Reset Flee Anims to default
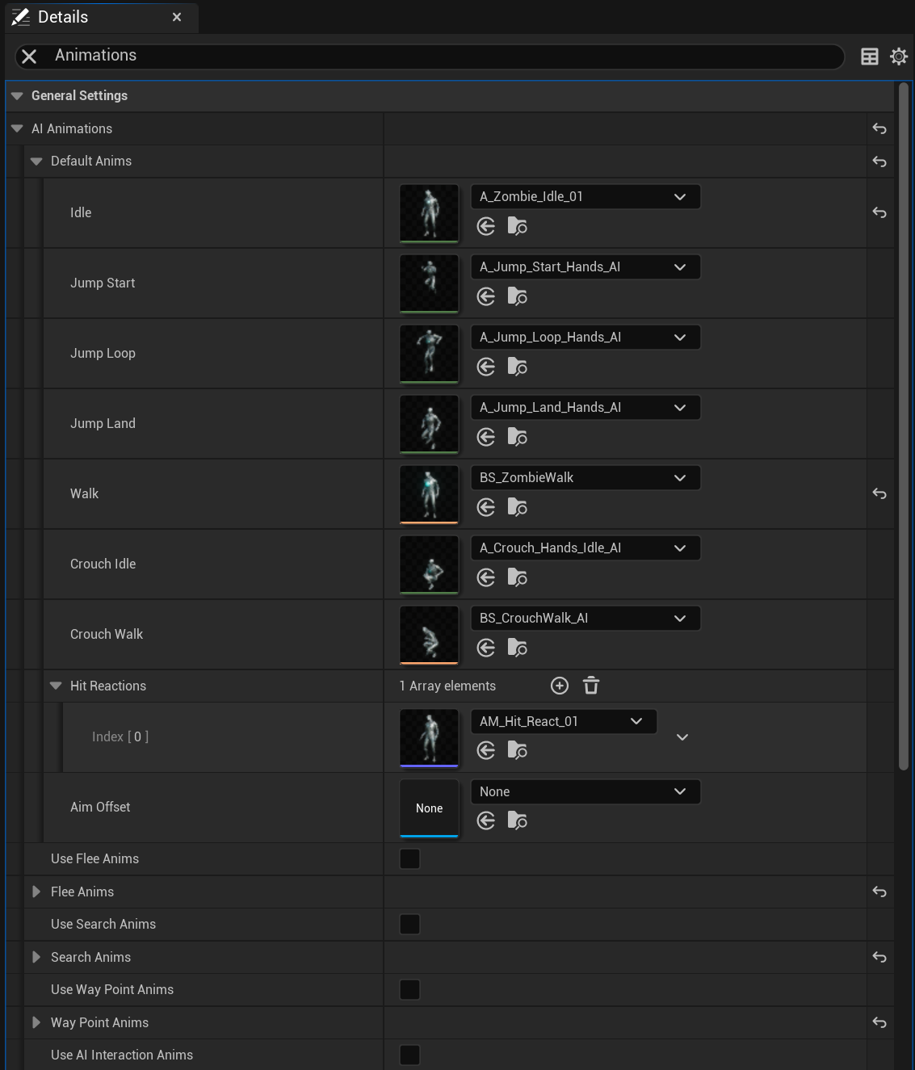Image resolution: width=915 pixels, height=1070 pixels. point(879,892)
